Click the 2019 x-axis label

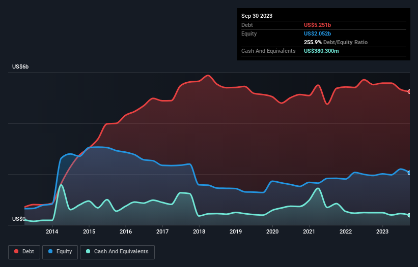pyautogui.click(x=236, y=231)
